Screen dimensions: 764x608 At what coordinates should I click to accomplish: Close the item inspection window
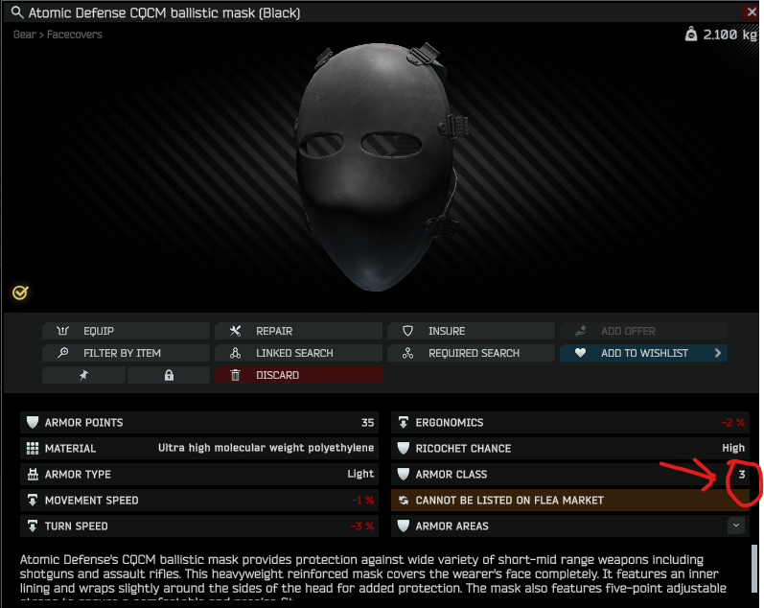752,12
